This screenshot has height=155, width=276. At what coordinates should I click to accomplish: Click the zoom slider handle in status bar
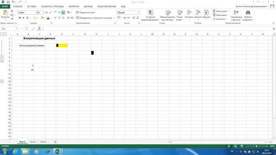point(257,146)
